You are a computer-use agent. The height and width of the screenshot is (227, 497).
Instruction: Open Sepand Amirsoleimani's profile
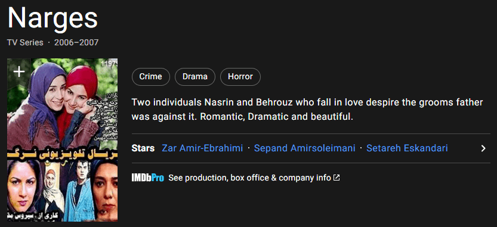click(305, 148)
